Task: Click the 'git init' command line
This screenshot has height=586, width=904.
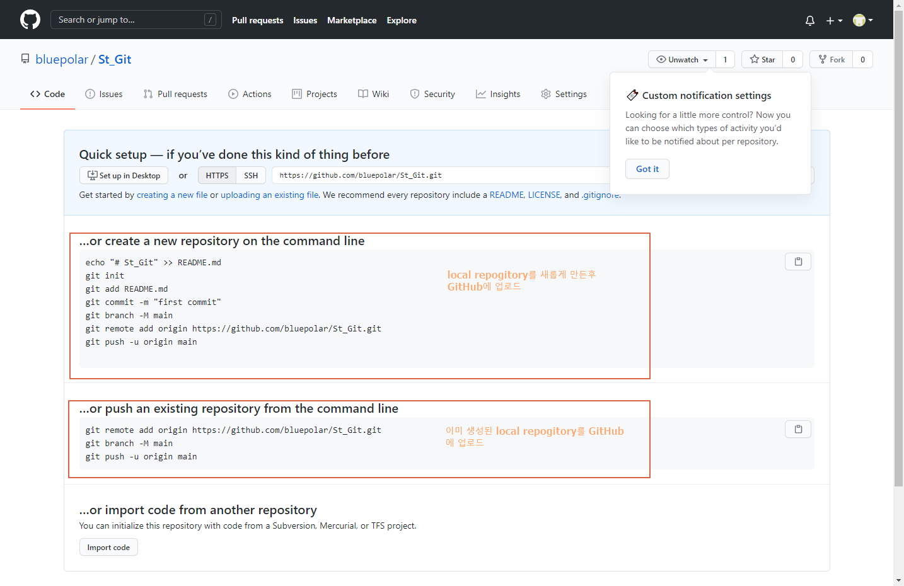Action: click(x=105, y=275)
